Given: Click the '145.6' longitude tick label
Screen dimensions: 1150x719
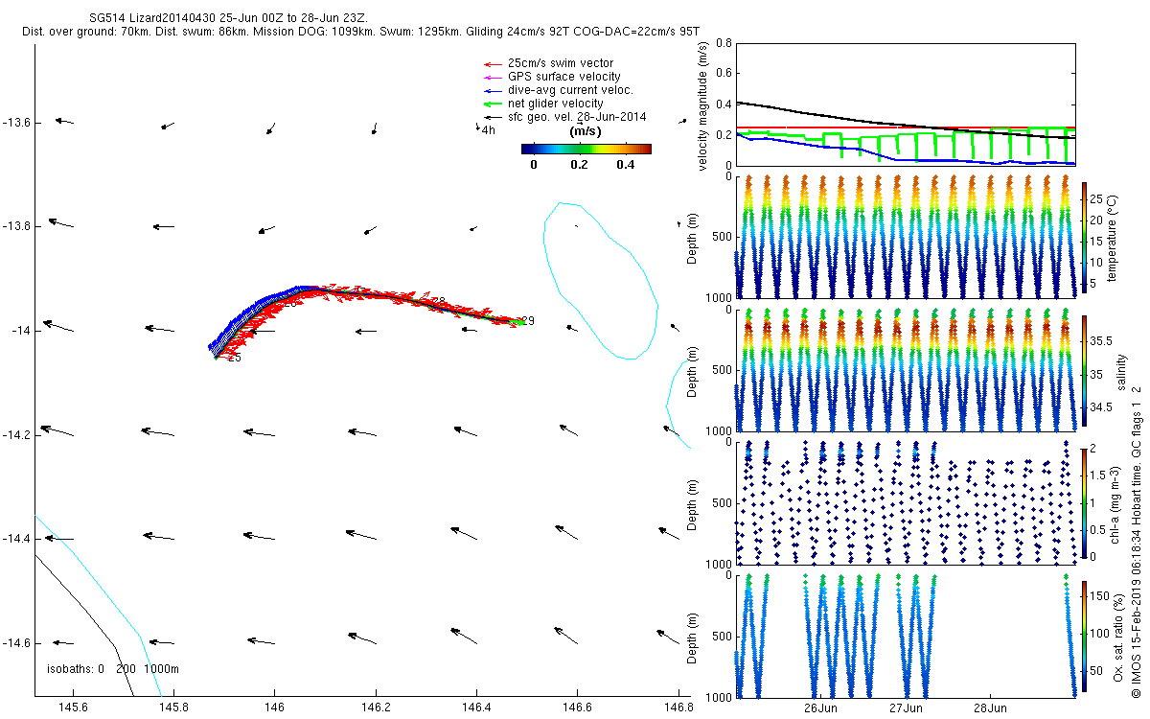Looking at the screenshot, I should coord(73,707).
